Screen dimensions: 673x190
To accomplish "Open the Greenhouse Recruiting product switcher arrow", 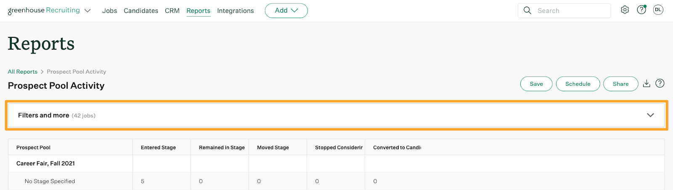I will pyautogui.click(x=87, y=11).
